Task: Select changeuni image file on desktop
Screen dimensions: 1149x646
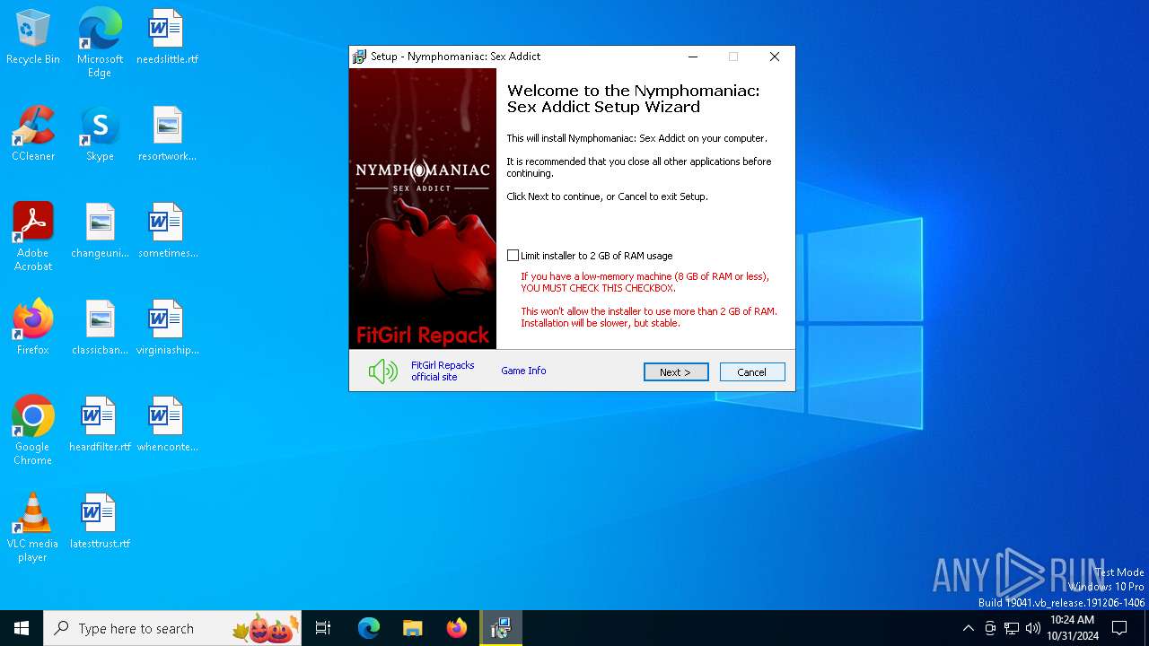Action: pyautogui.click(x=100, y=231)
